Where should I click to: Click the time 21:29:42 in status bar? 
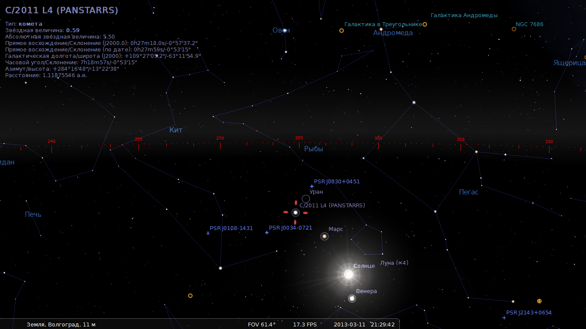[x=384, y=324]
